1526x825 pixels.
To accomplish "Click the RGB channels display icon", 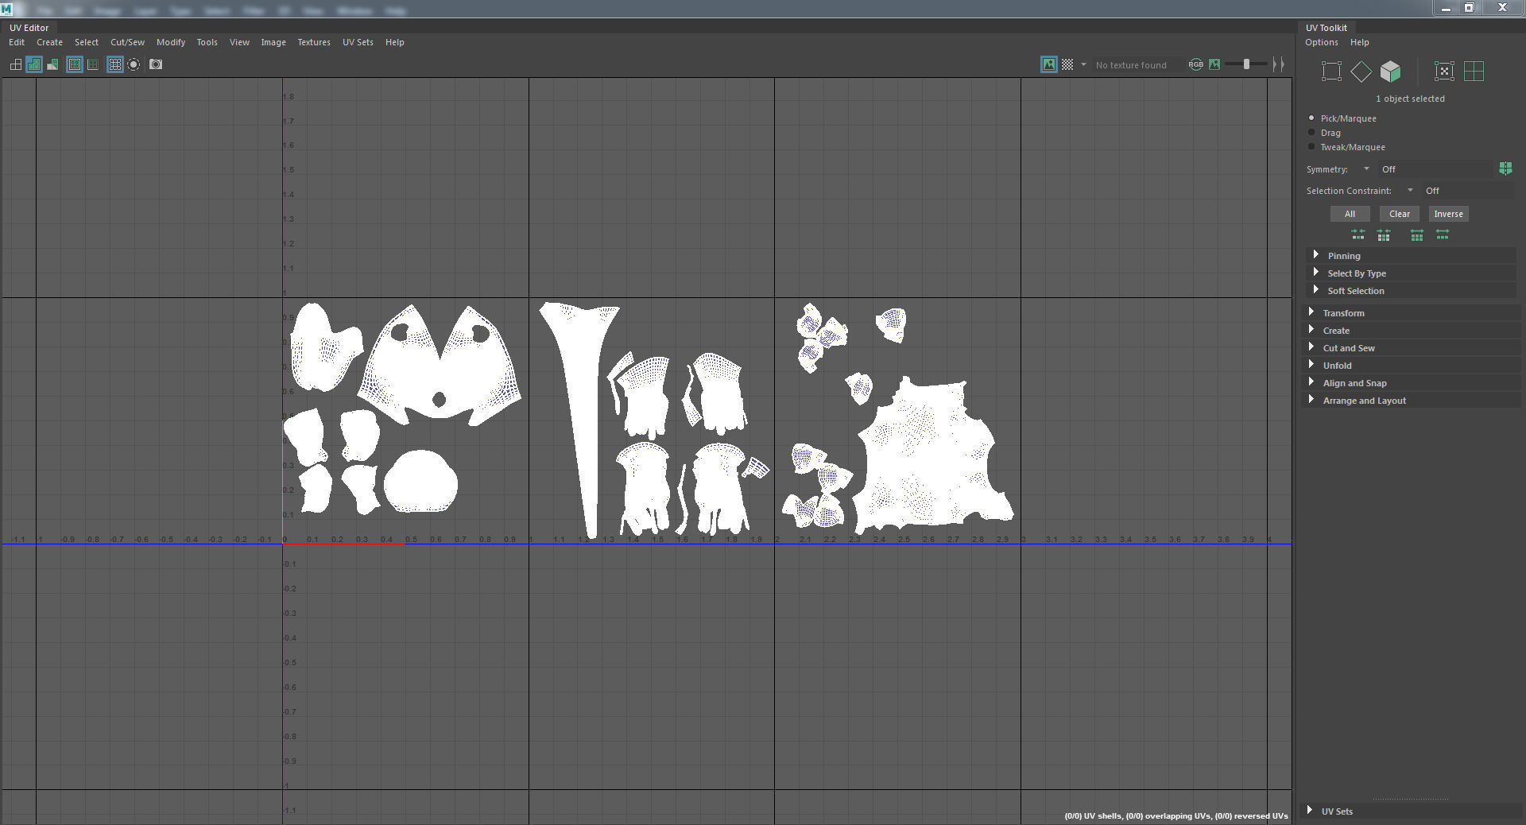I will [x=1196, y=64].
